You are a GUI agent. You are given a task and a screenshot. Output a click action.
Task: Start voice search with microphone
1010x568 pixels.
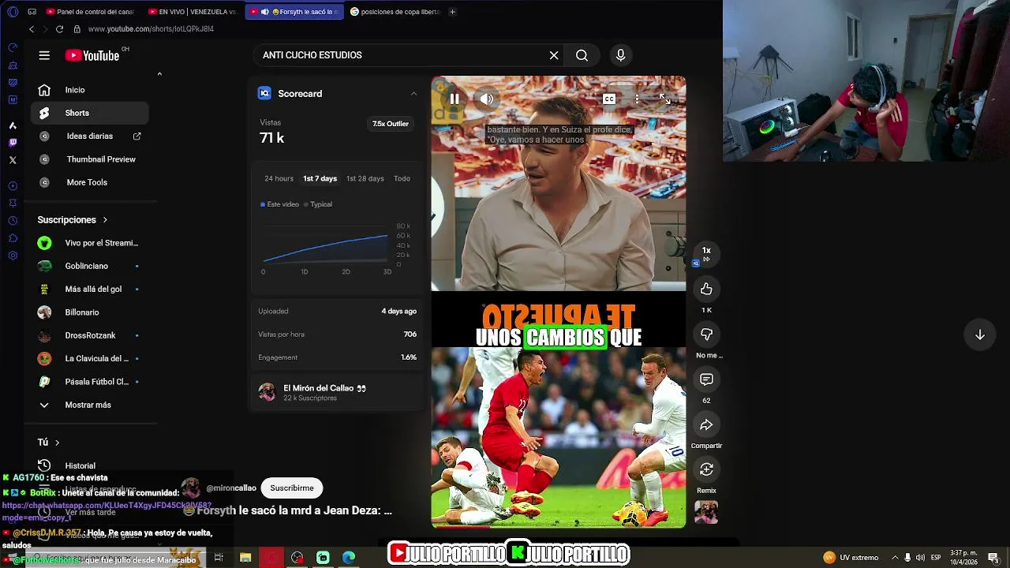click(x=621, y=55)
